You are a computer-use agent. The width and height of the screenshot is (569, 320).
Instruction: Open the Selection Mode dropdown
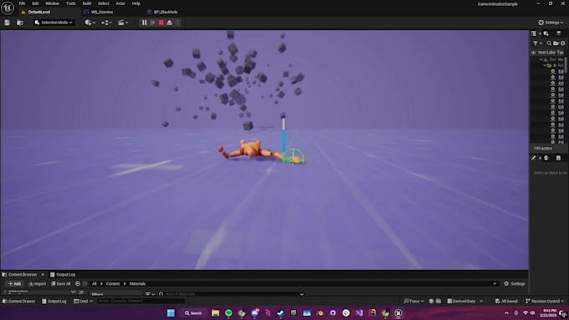[54, 23]
